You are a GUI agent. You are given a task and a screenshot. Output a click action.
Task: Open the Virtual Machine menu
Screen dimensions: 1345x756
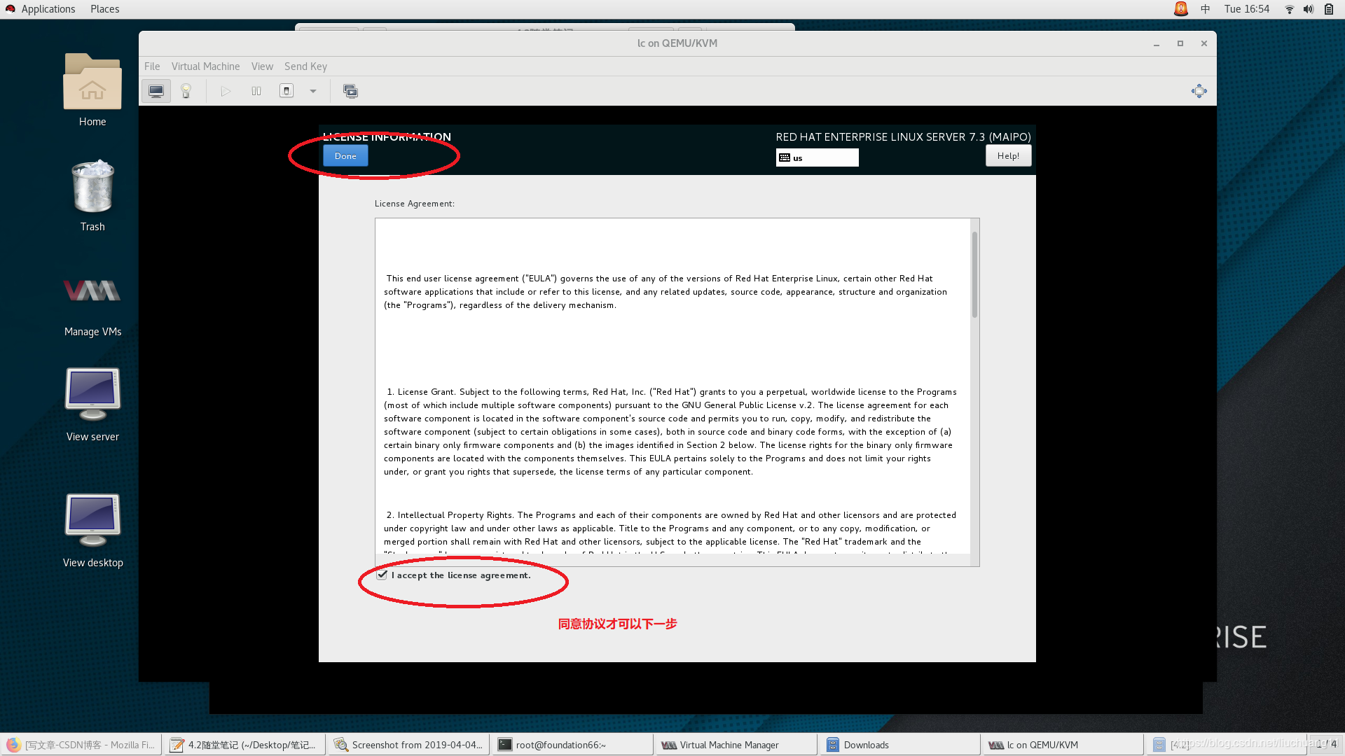[205, 66]
